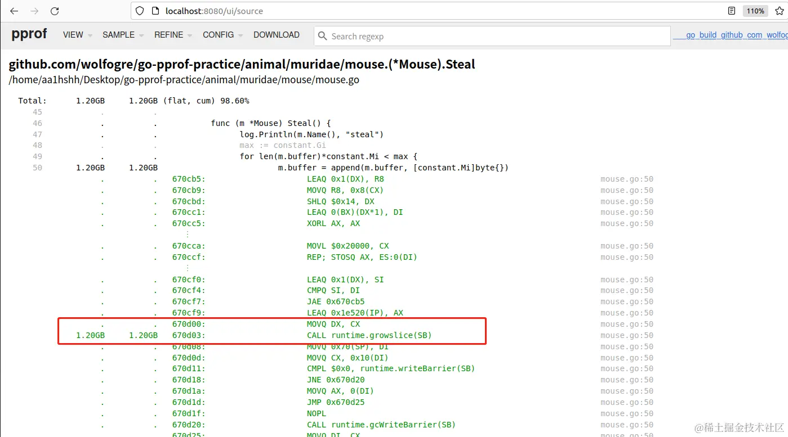Click the XORL AX, AX instruction

point(333,223)
